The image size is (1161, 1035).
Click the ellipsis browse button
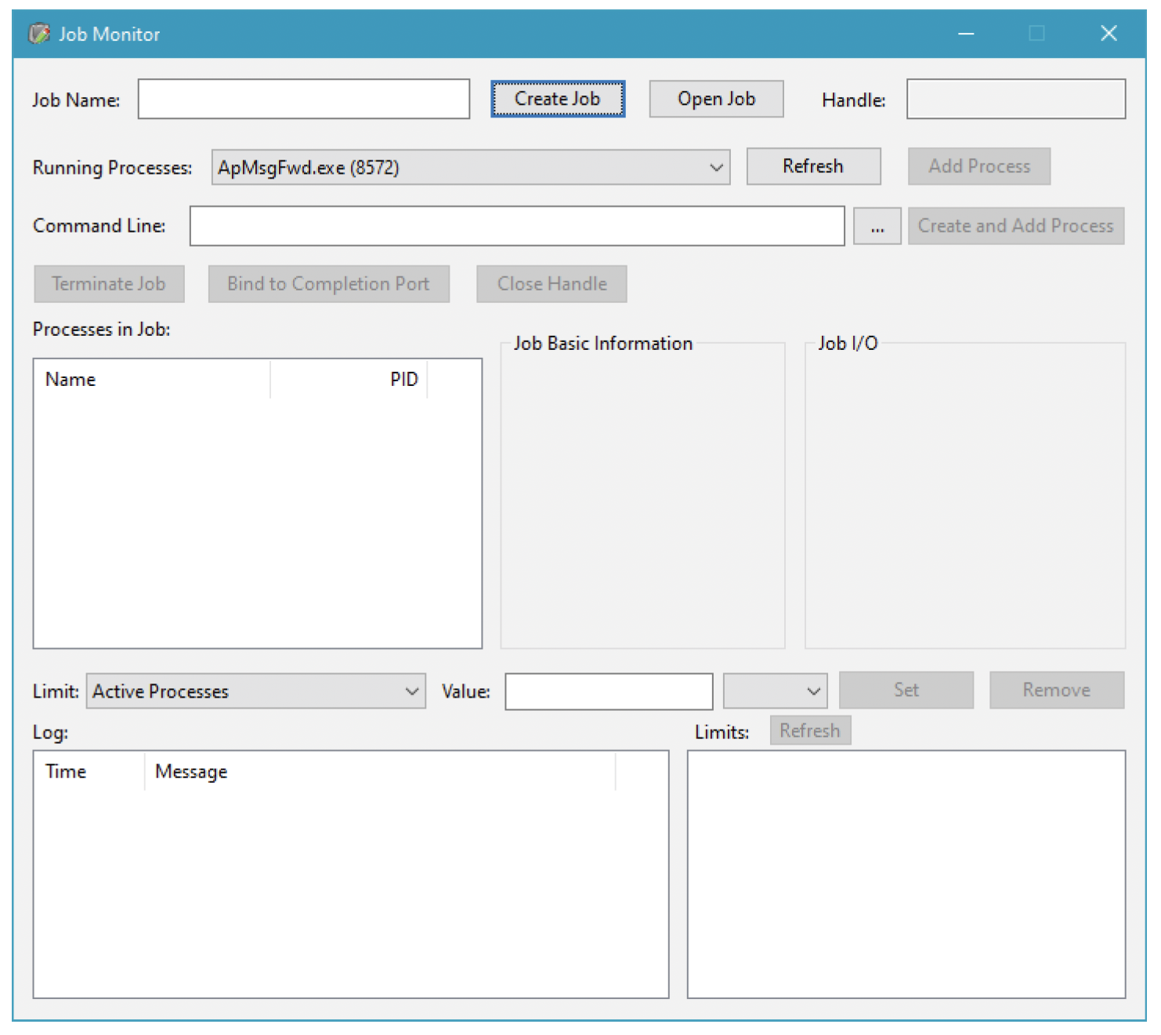(877, 225)
